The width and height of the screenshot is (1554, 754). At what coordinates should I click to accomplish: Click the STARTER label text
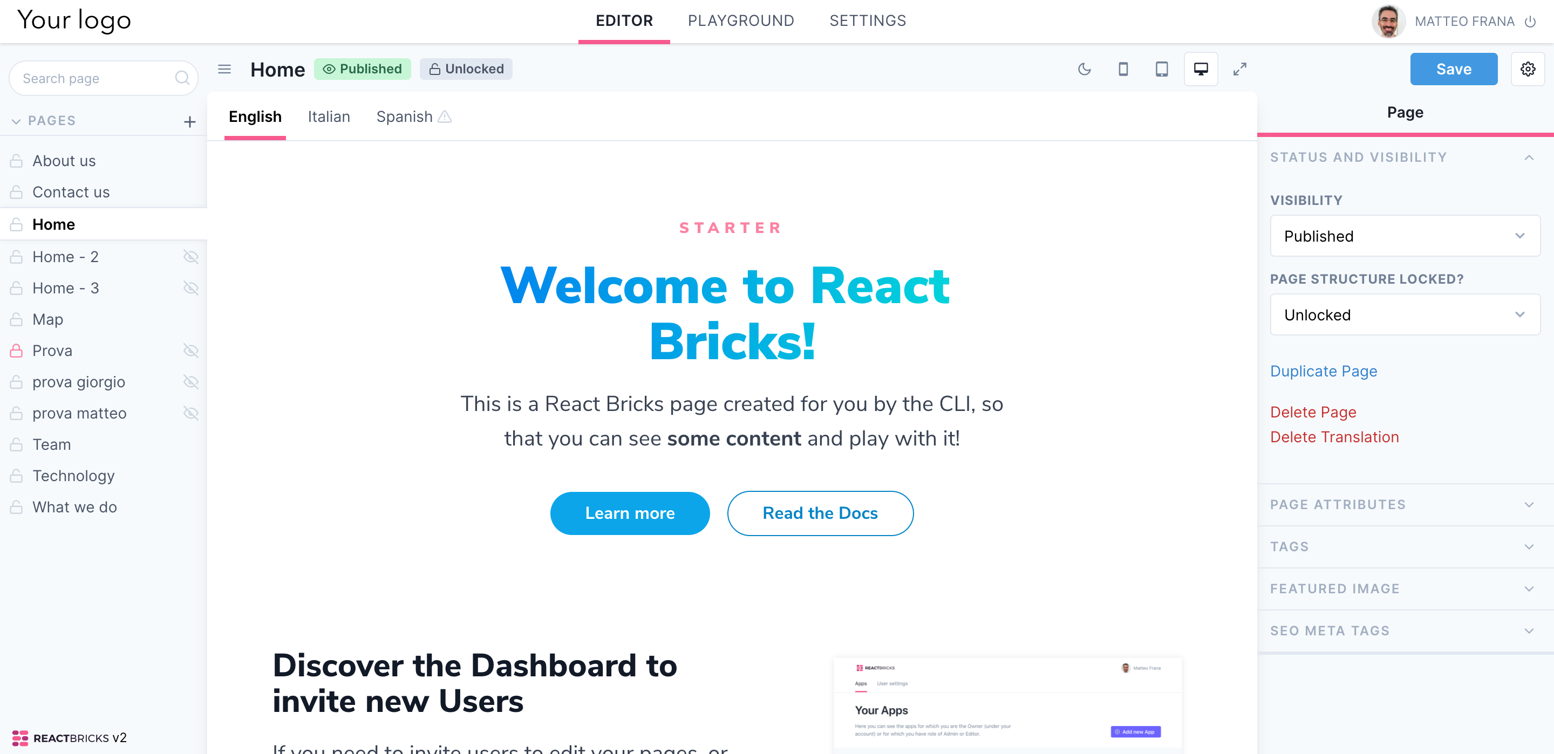point(731,228)
